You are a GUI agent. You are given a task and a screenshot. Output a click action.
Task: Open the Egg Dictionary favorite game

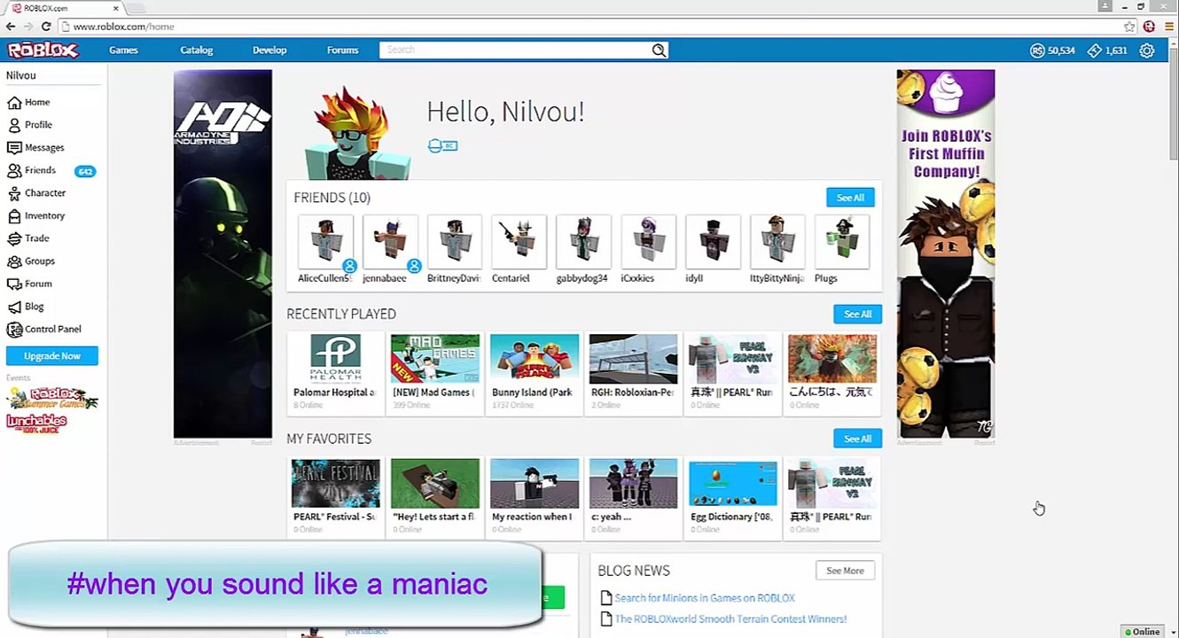(x=733, y=497)
